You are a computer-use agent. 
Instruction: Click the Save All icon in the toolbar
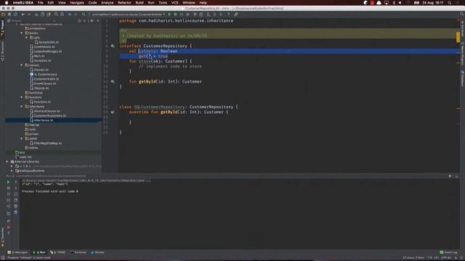[x=9, y=14]
